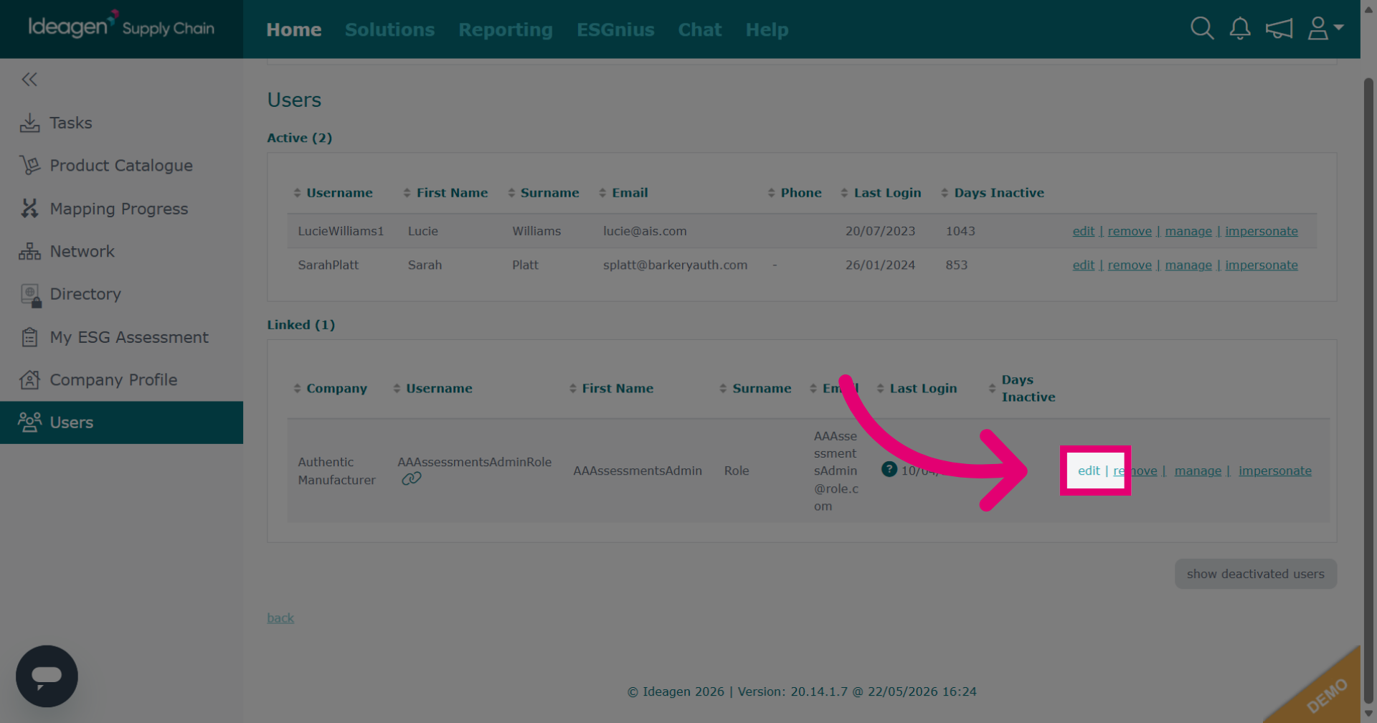Viewport: 1377px width, 723px height.
Task: Sort active users by Days Inactive
Action: coord(993,193)
